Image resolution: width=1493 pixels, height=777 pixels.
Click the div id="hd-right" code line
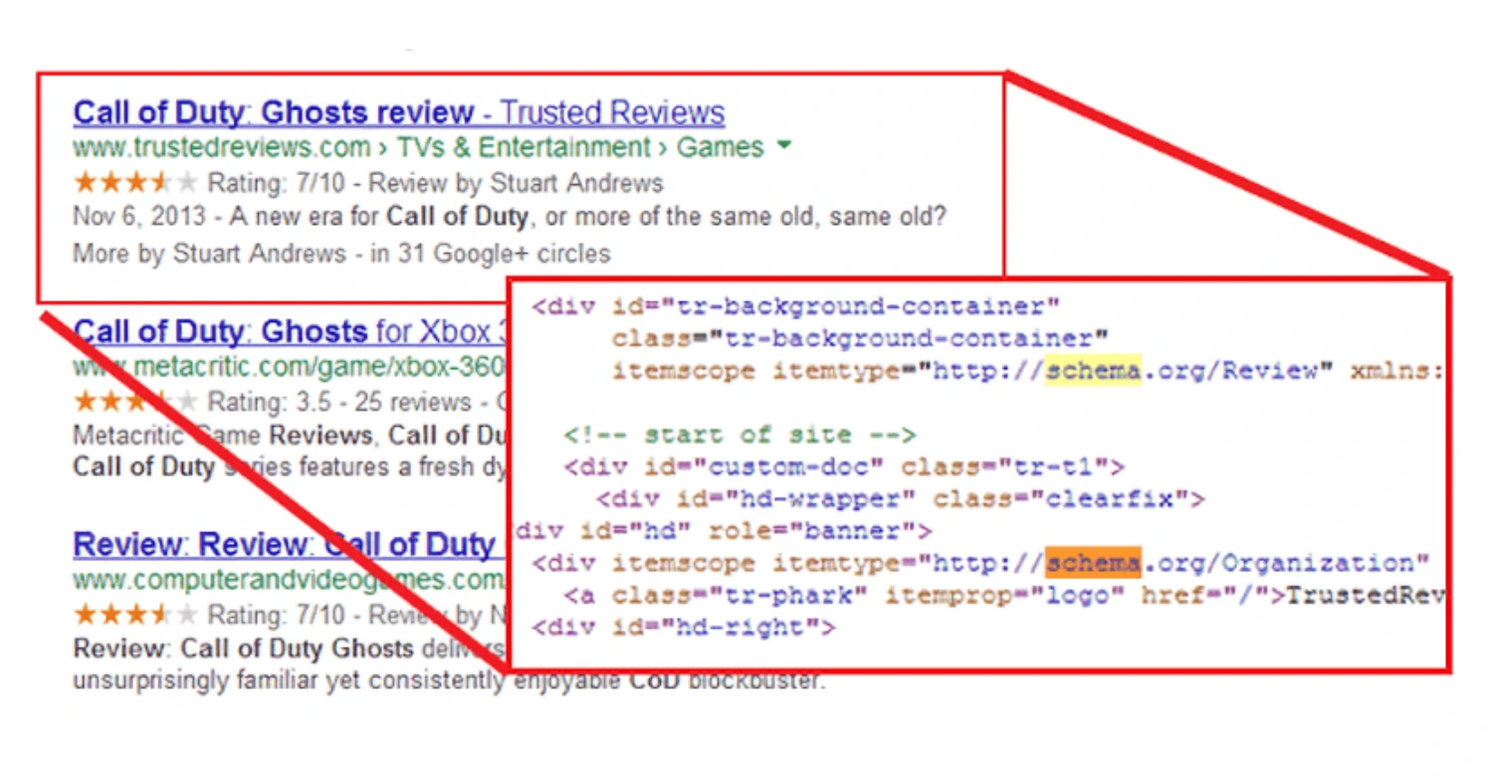click(x=684, y=628)
